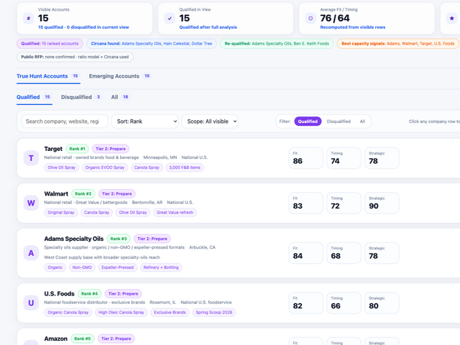
Task: Select the Disqualified sub-tab
Action: pos(81,97)
